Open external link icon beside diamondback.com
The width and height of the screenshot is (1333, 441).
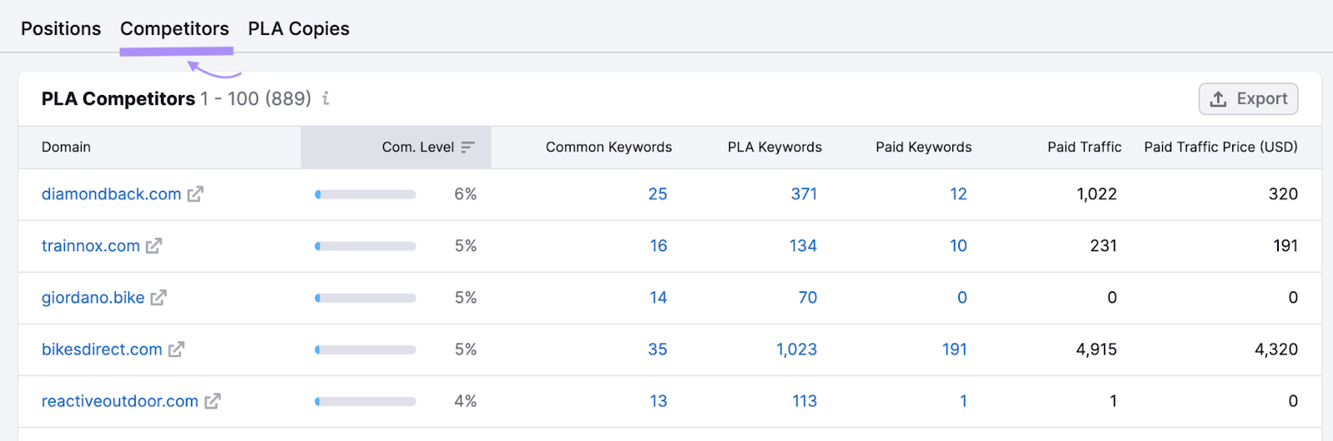click(196, 194)
